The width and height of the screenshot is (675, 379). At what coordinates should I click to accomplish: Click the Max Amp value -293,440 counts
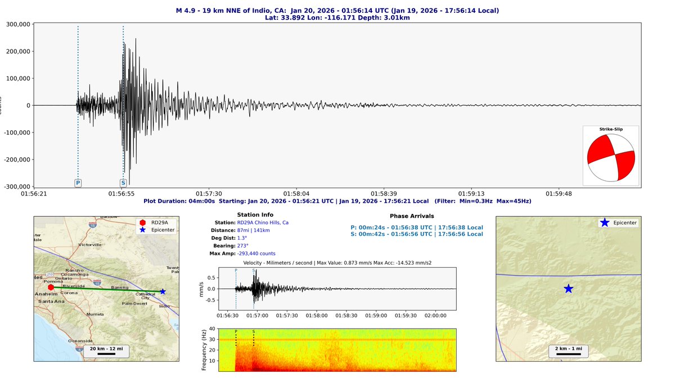pos(256,253)
